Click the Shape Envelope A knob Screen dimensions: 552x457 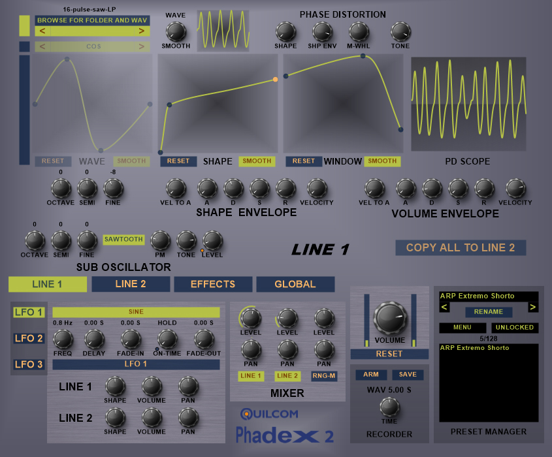(207, 189)
